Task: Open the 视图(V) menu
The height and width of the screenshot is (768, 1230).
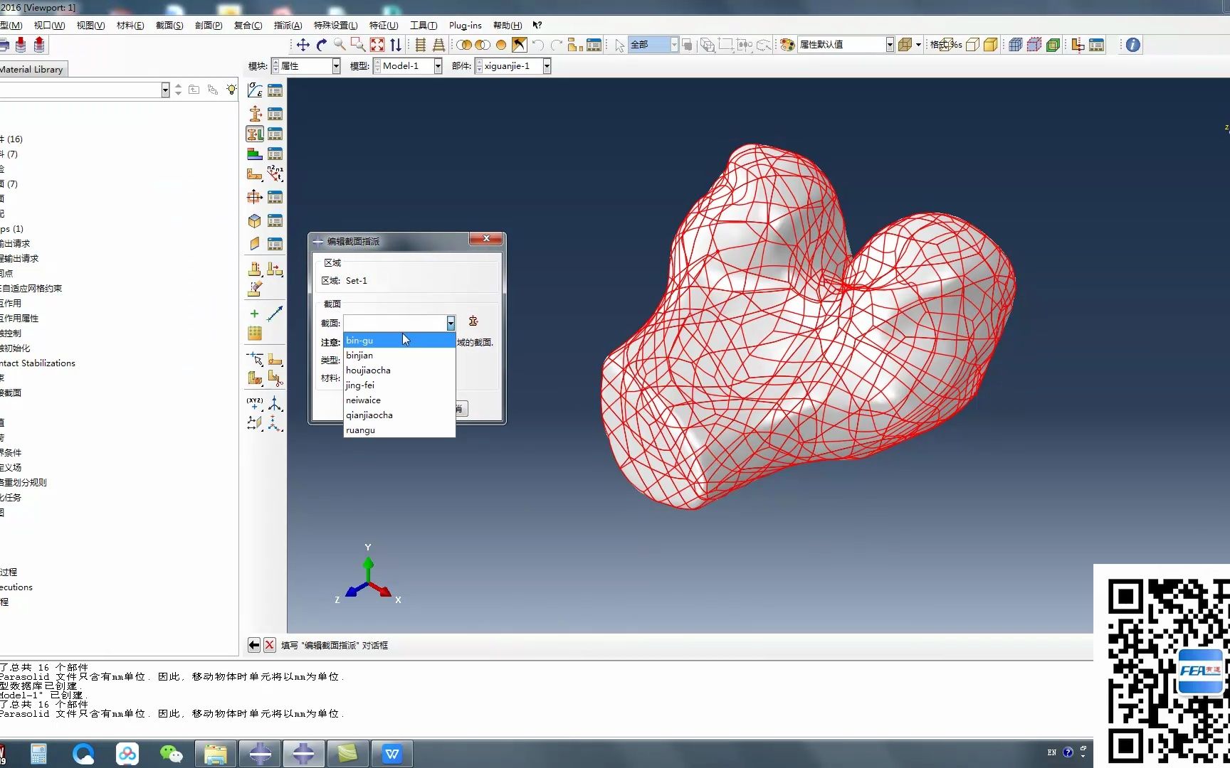Action: [90, 26]
